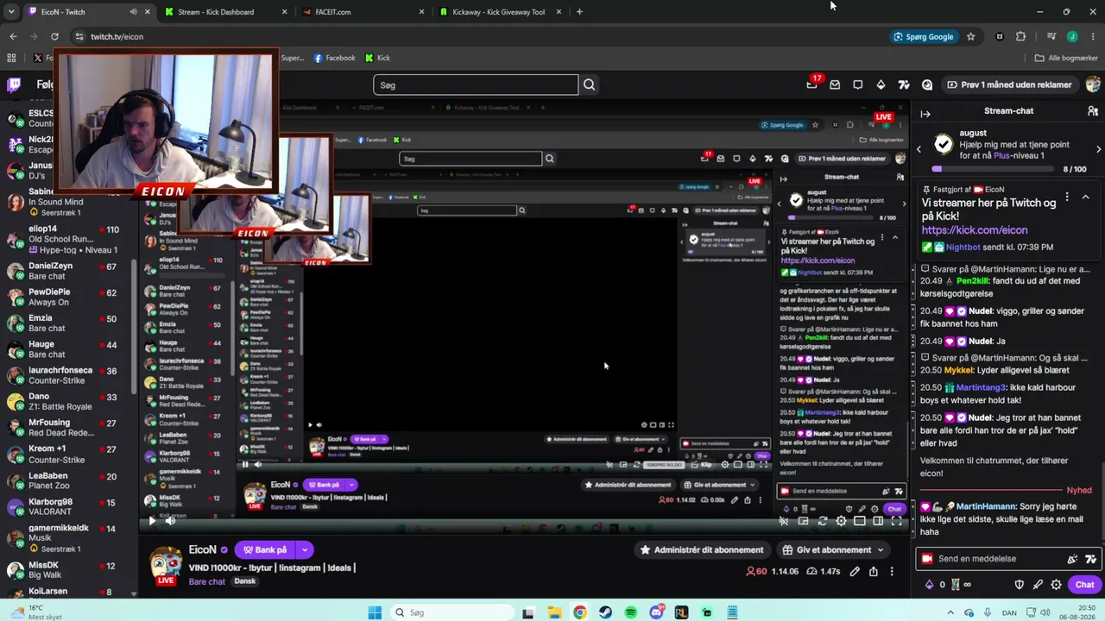Click the Spørg Google button in address bar
The height and width of the screenshot is (621, 1105).
click(x=924, y=36)
